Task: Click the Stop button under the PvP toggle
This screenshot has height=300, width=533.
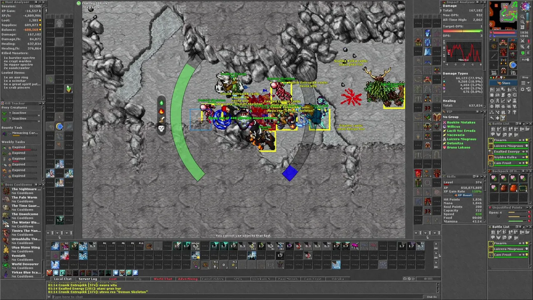Action: pyautogui.click(x=525, y=77)
